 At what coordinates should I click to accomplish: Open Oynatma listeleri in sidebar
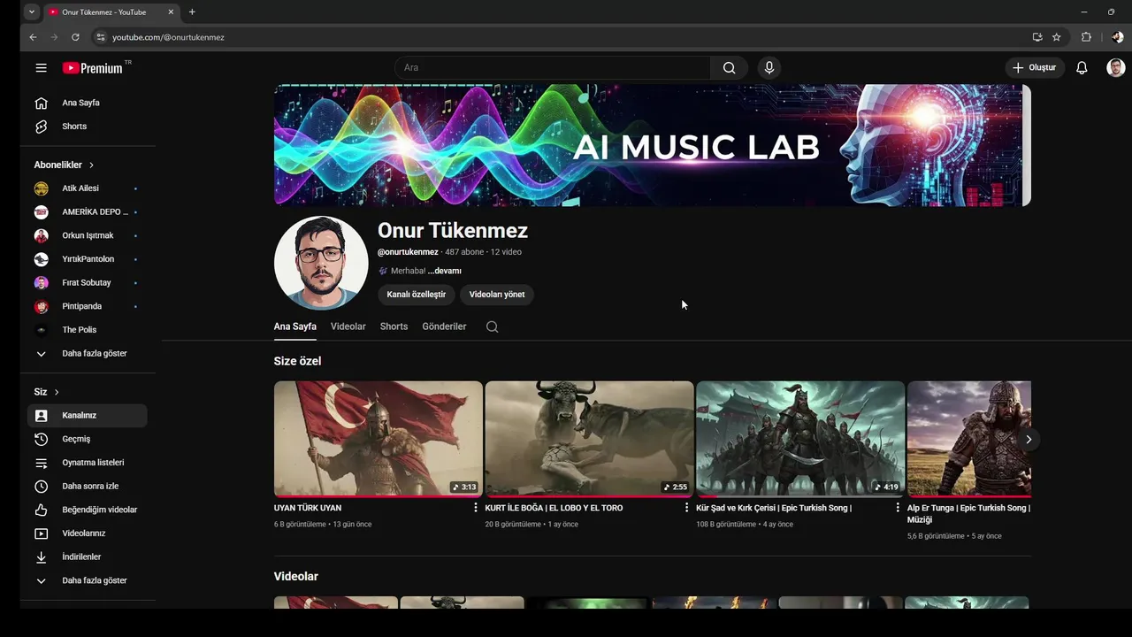(x=87, y=463)
